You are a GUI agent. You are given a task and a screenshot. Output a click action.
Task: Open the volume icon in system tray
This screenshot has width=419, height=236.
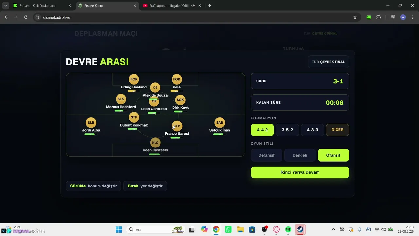[x=384, y=229]
